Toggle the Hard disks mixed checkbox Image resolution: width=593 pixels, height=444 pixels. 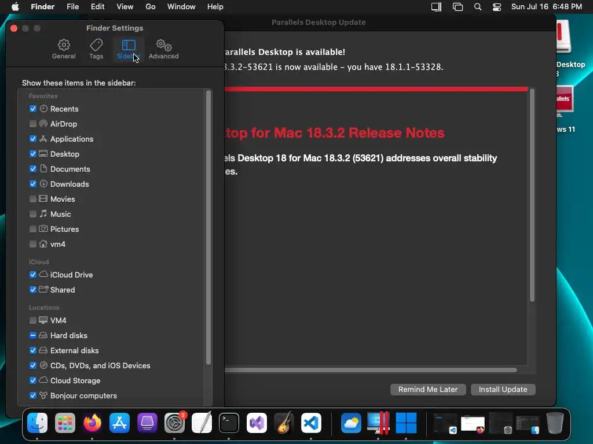pos(33,335)
